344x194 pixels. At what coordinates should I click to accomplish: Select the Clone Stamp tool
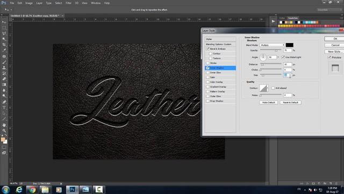click(x=4, y=68)
